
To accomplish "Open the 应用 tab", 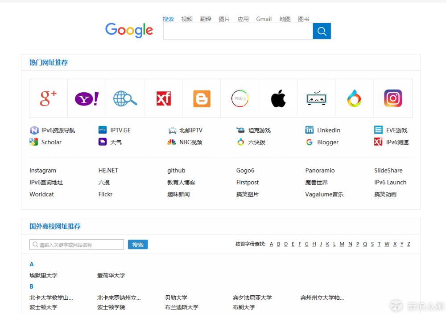I will (243, 19).
